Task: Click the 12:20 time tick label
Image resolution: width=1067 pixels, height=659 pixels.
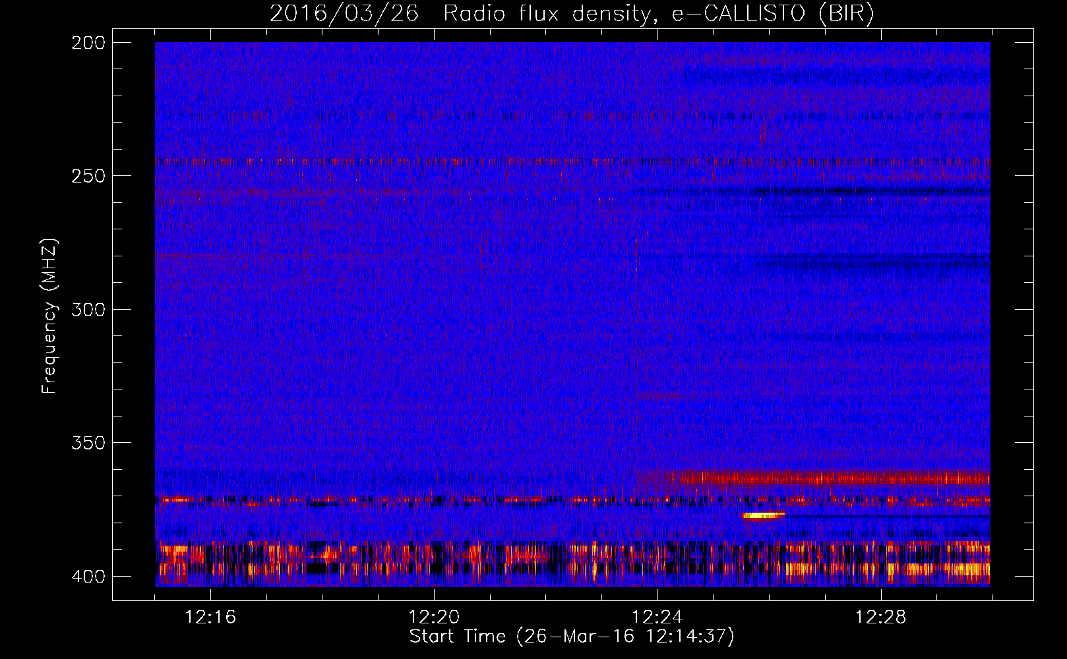Action: click(434, 617)
